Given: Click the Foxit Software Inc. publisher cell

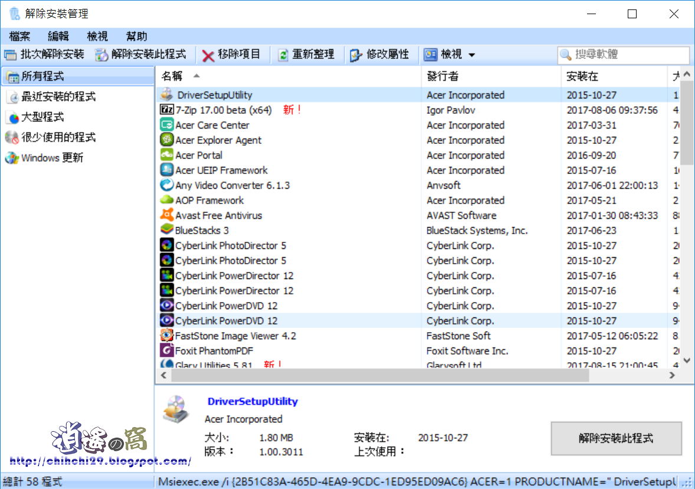Looking at the screenshot, I should [467, 351].
